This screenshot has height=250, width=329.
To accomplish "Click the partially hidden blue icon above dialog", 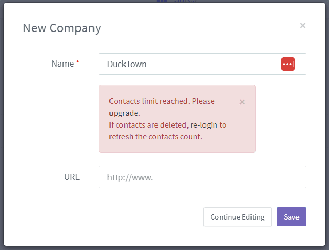I will [x=162, y=1].
